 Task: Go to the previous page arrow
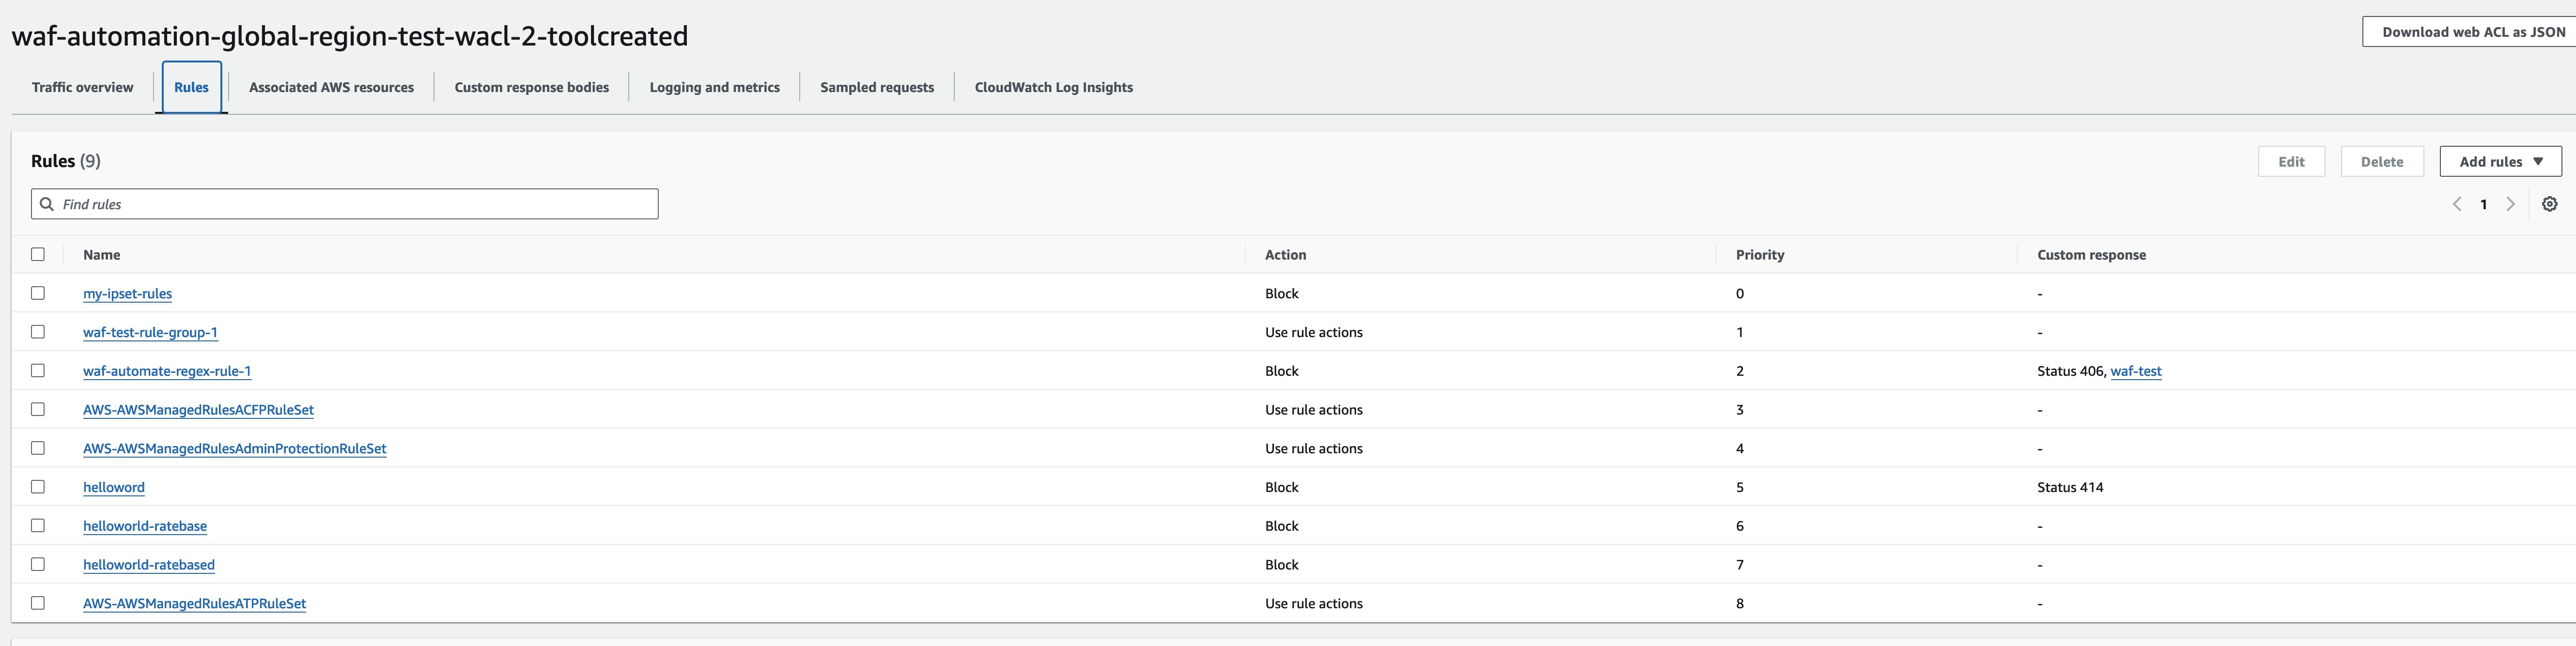click(x=2457, y=204)
